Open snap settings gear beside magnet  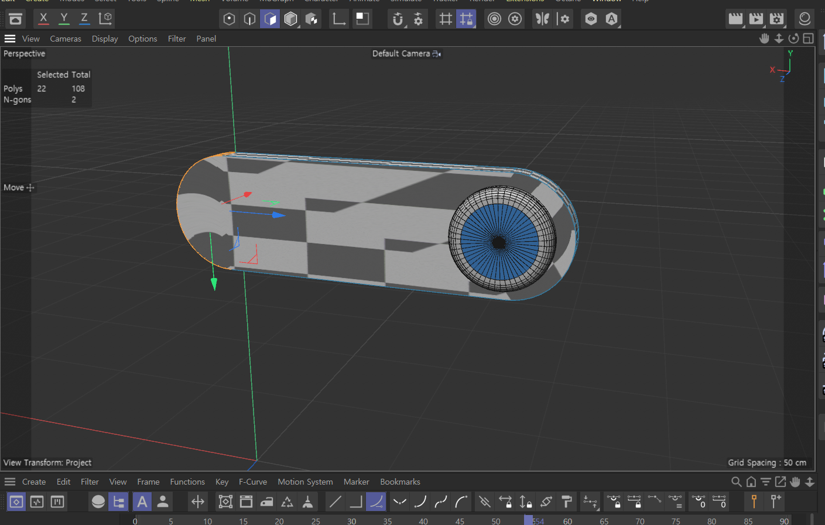point(418,19)
